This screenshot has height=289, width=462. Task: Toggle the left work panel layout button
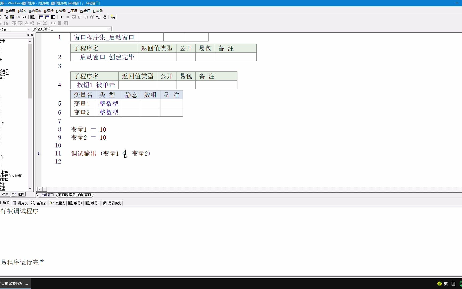click(x=41, y=17)
